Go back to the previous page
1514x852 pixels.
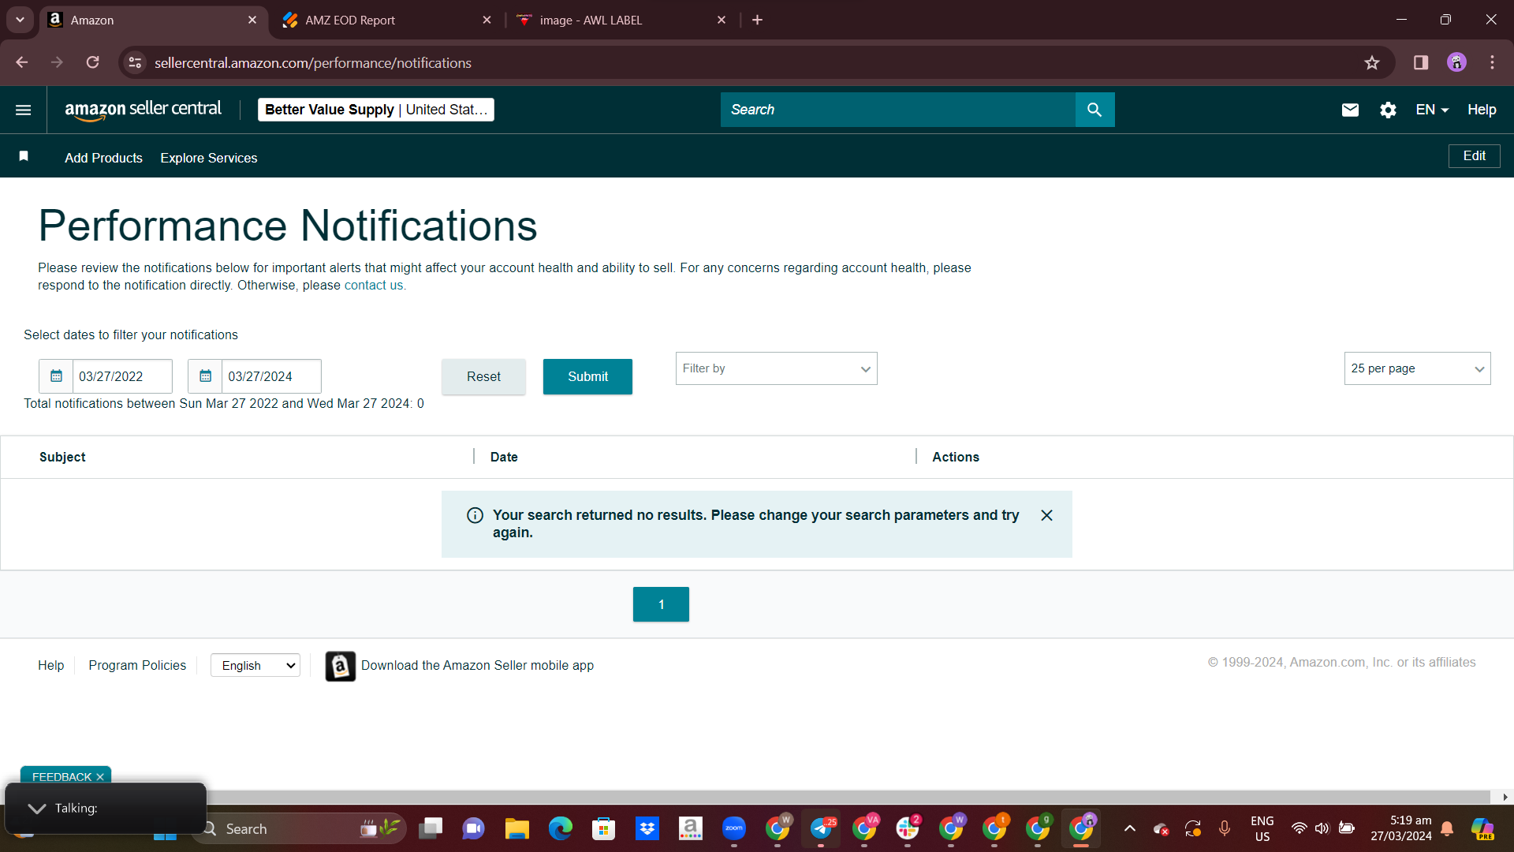(21, 63)
